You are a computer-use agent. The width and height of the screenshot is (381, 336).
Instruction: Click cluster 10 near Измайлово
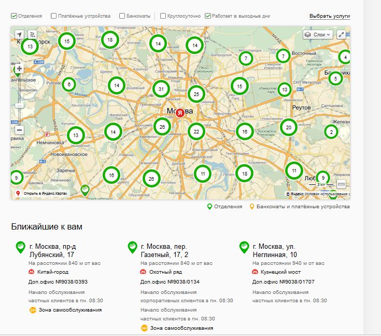click(285, 90)
